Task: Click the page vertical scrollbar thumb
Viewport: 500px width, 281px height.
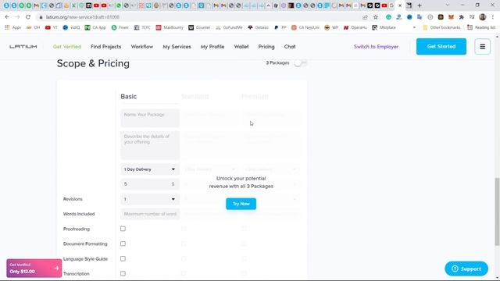Action: click(x=497, y=212)
